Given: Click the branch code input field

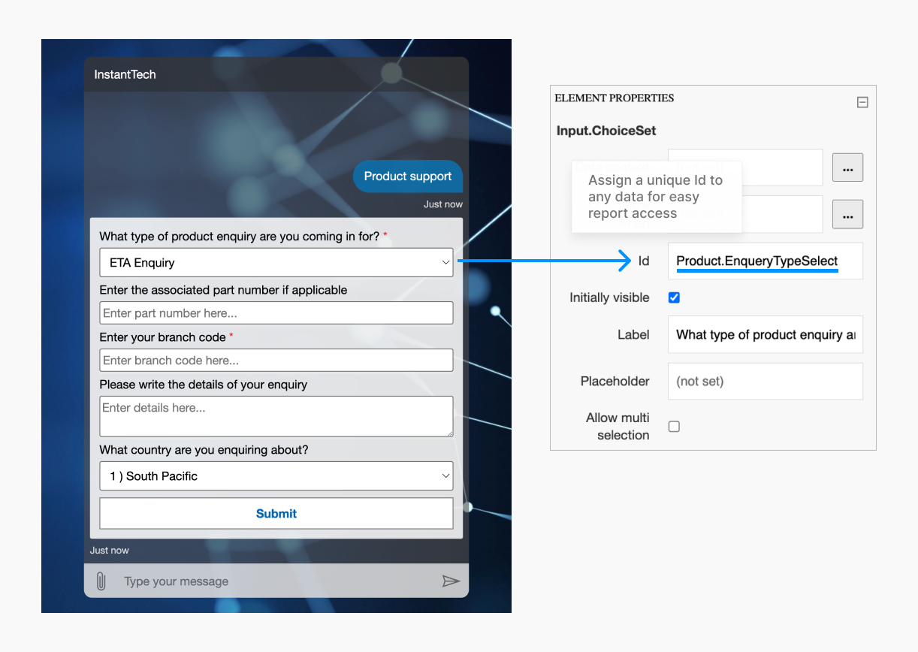Looking at the screenshot, I should tap(276, 361).
